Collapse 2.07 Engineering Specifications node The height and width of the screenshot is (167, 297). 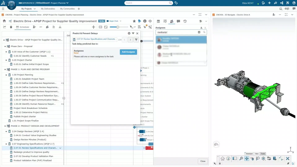point(6,144)
